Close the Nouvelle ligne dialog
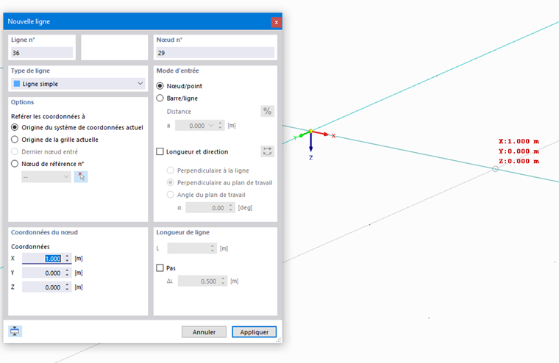The image size is (559, 363). pyautogui.click(x=276, y=22)
